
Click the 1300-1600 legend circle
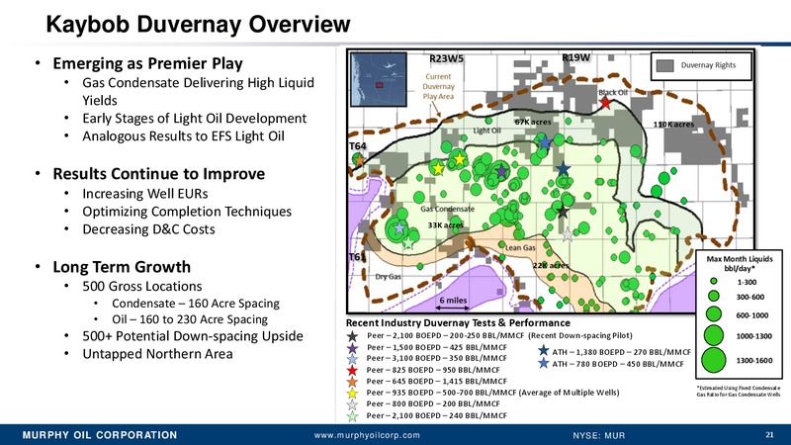[713, 360]
